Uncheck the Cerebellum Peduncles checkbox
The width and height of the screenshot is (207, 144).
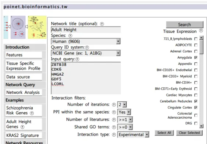point(196,101)
